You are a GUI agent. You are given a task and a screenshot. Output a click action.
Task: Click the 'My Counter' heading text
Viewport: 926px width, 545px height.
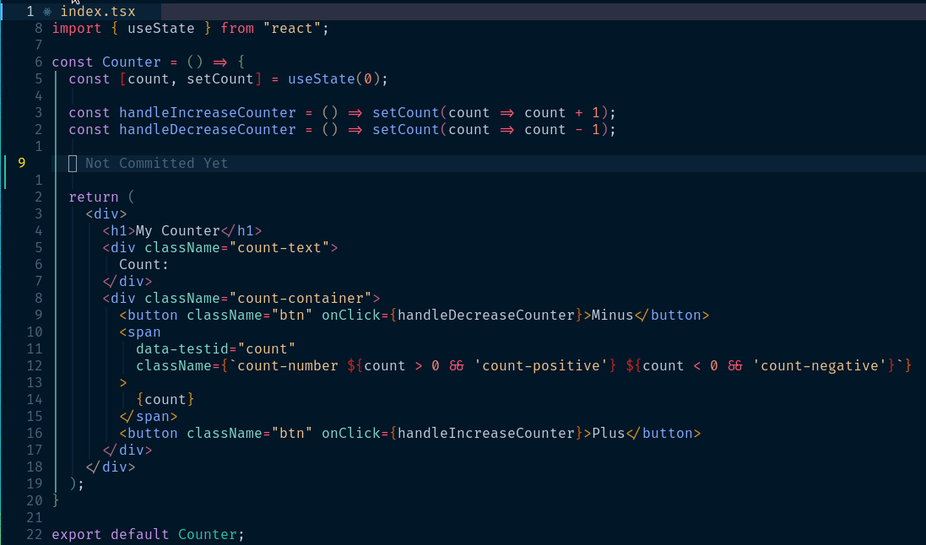[178, 231]
